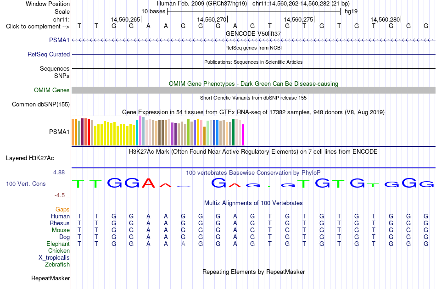Click Repeating Elements by RepeatMasker title
This screenshot has width=436, height=289.
tap(253, 272)
